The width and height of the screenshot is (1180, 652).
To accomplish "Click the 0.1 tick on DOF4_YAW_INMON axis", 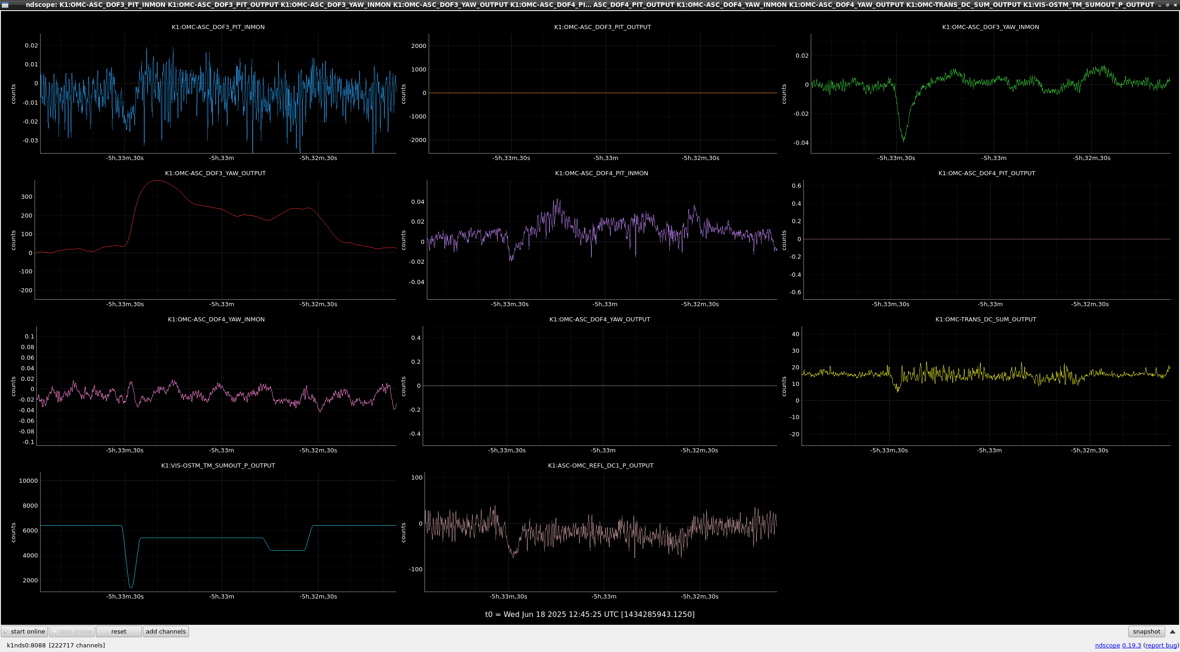I will click(x=29, y=336).
